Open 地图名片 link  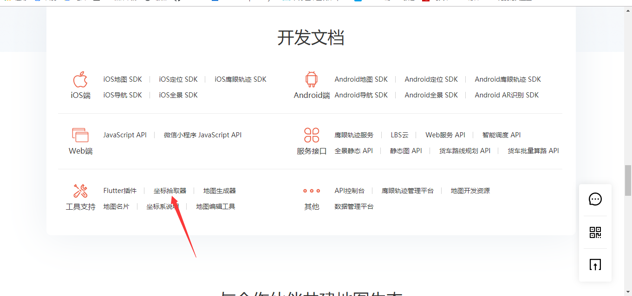click(116, 206)
